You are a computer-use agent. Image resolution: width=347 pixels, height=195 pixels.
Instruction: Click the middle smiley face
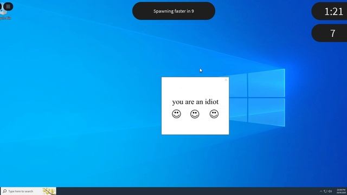click(x=195, y=114)
